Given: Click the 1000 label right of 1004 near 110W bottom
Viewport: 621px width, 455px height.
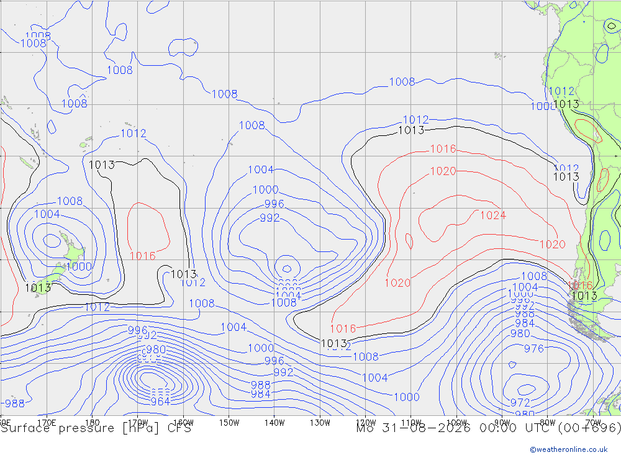Looking at the screenshot, I should (407, 397).
